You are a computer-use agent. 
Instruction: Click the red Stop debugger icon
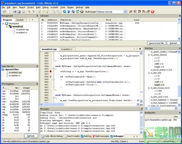point(153,12)
